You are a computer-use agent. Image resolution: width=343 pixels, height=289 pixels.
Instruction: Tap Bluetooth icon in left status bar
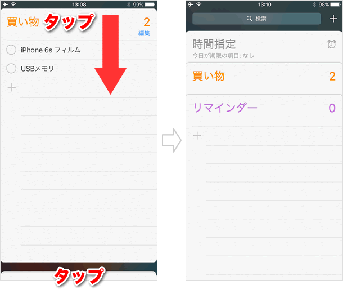[x=129, y=5]
